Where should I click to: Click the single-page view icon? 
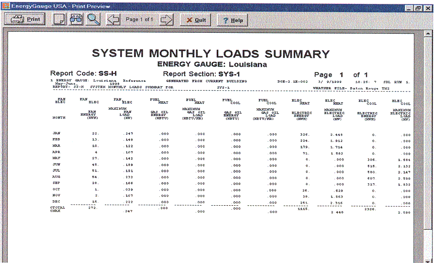59,20
